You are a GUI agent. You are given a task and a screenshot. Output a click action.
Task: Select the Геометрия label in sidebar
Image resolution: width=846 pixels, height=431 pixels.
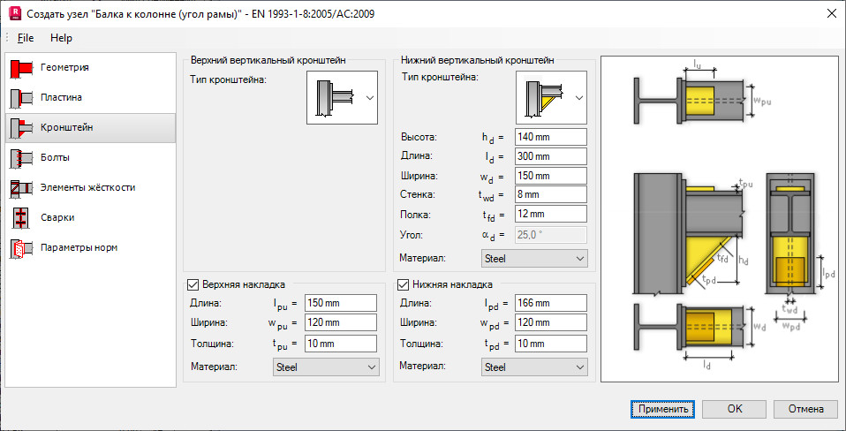(64, 67)
